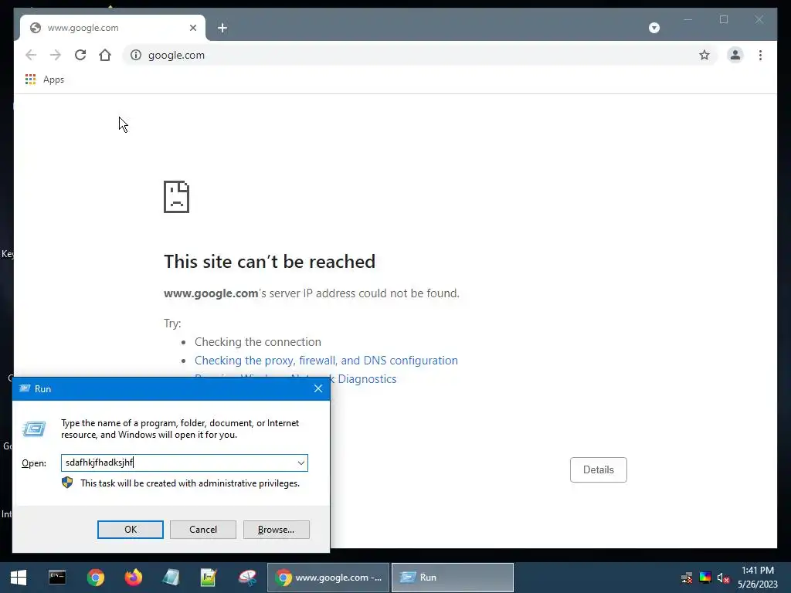
Task: Bookmark this page with the star
Action: (x=704, y=55)
